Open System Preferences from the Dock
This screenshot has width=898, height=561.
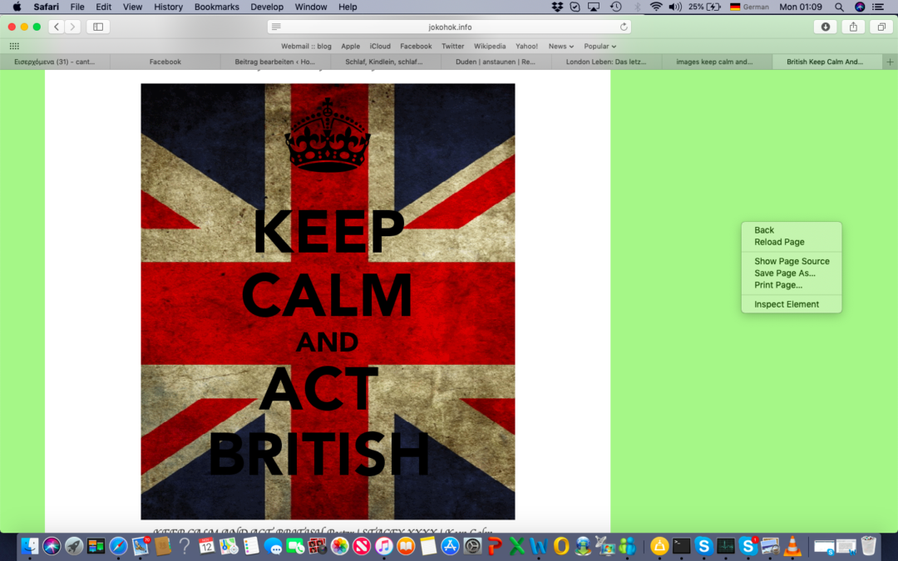[x=472, y=545]
